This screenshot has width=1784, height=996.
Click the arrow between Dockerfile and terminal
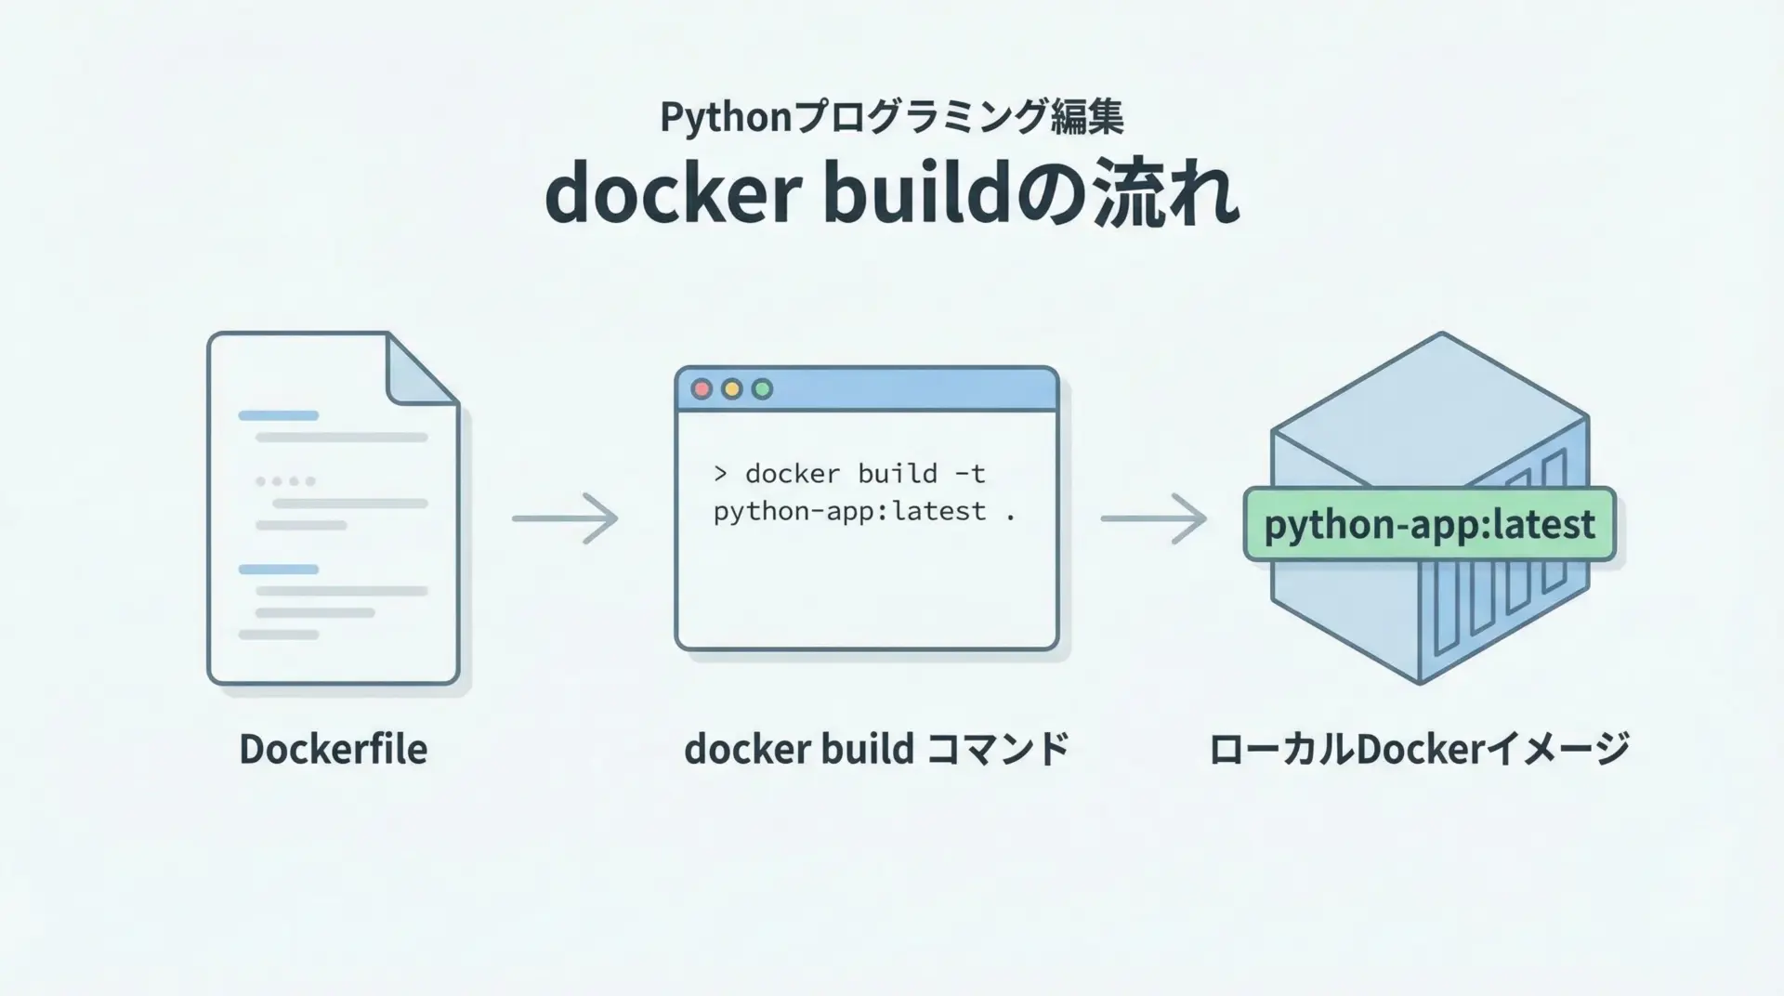click(x=565, y=518)
